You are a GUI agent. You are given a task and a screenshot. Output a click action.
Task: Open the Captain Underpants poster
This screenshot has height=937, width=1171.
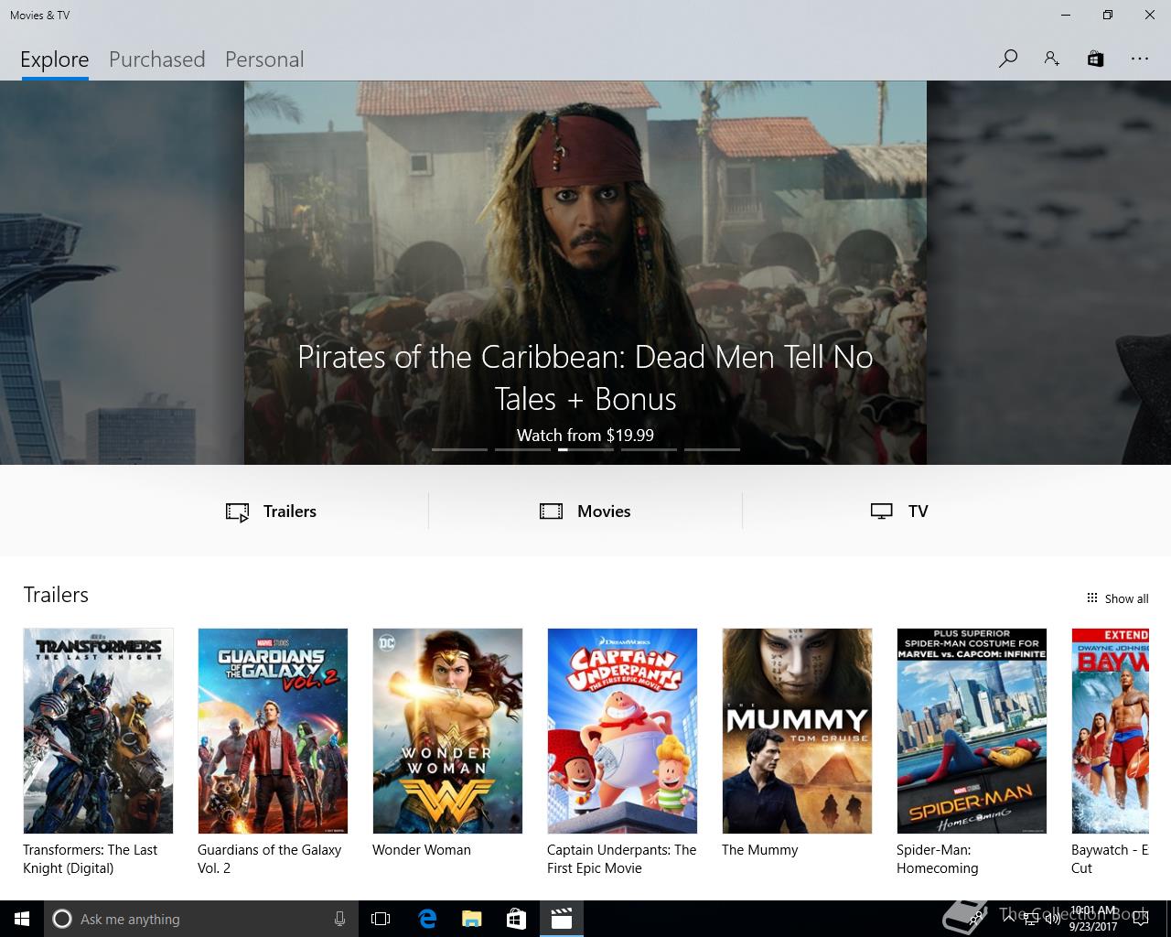(622, 730)
